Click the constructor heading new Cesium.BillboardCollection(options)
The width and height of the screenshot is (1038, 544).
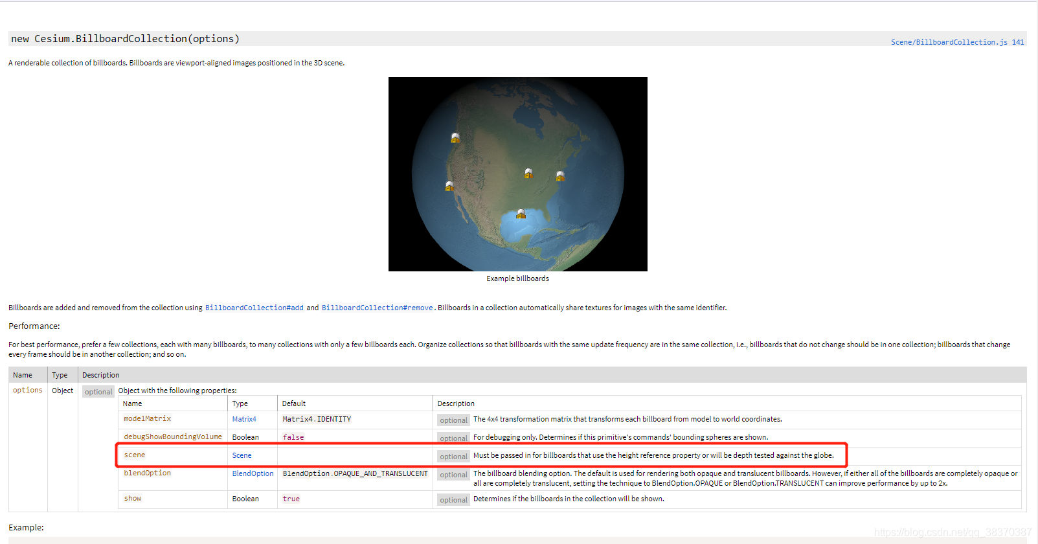point(125,39)
